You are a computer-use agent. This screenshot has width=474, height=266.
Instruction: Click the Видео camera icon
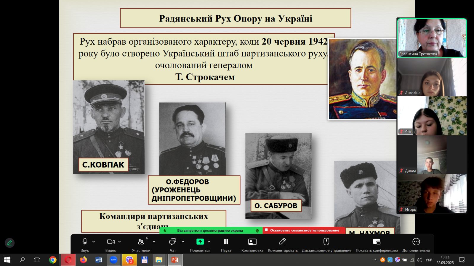[111, 242]
